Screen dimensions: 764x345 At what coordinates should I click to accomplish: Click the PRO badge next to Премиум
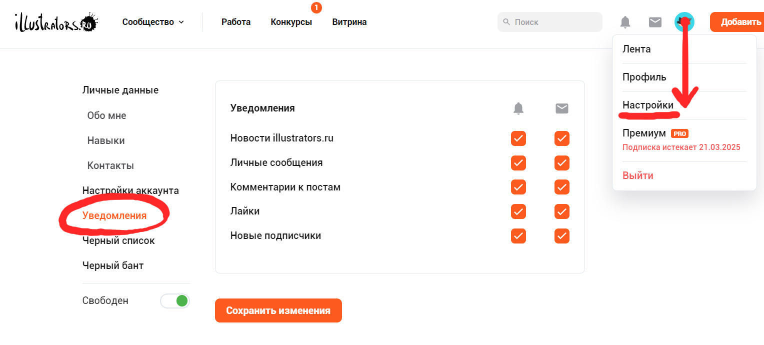click(679, 133)
